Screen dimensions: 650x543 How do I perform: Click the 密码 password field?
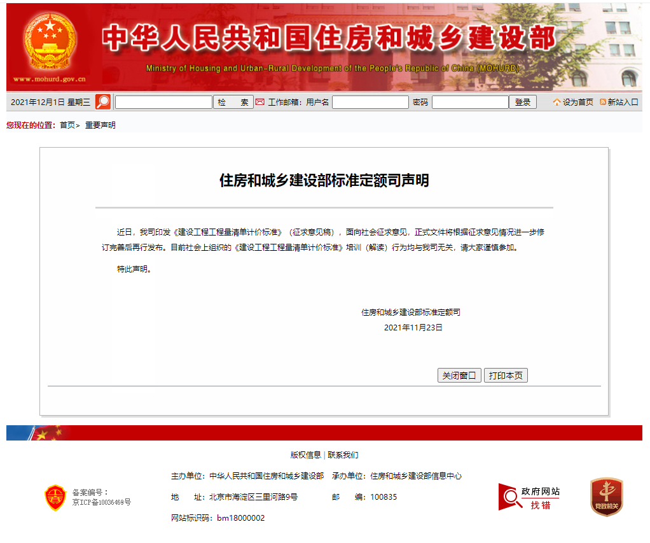[469, 101]
